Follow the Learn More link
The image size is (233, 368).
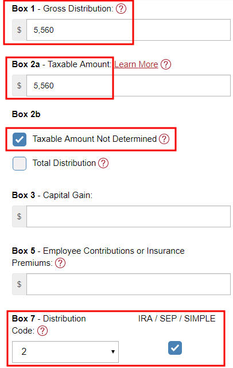pos(136,64)
